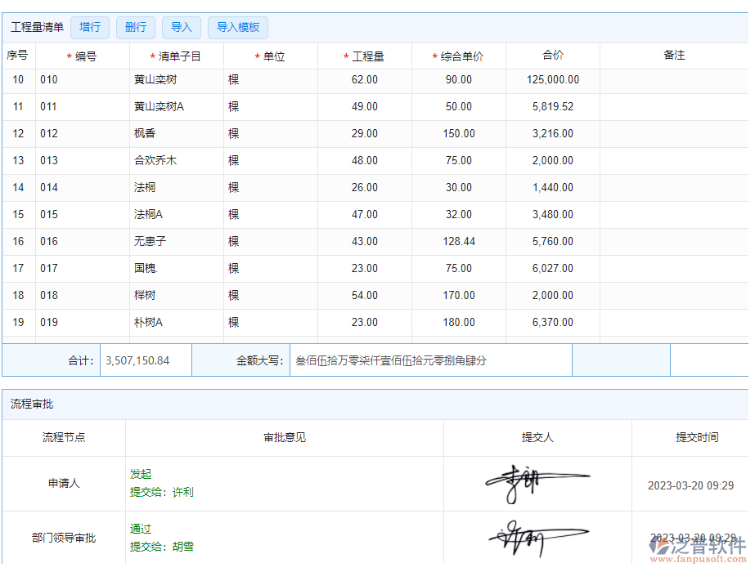Open the 导入模板 import template button
Viewport: 755px width, 572px height.
[237, 27]
